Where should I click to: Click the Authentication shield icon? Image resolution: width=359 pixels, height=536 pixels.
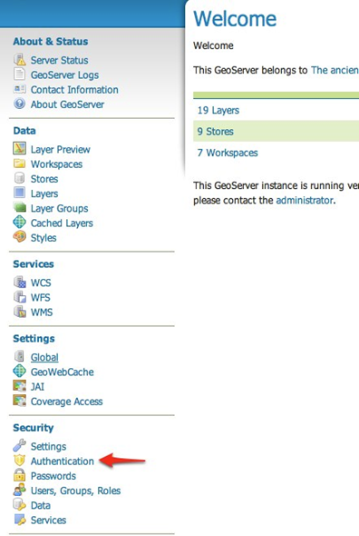[x=19, y=461]
